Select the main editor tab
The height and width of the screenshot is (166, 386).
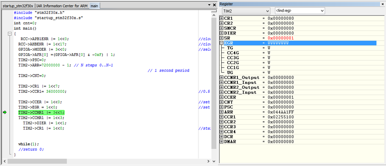[x=94, y=6]
